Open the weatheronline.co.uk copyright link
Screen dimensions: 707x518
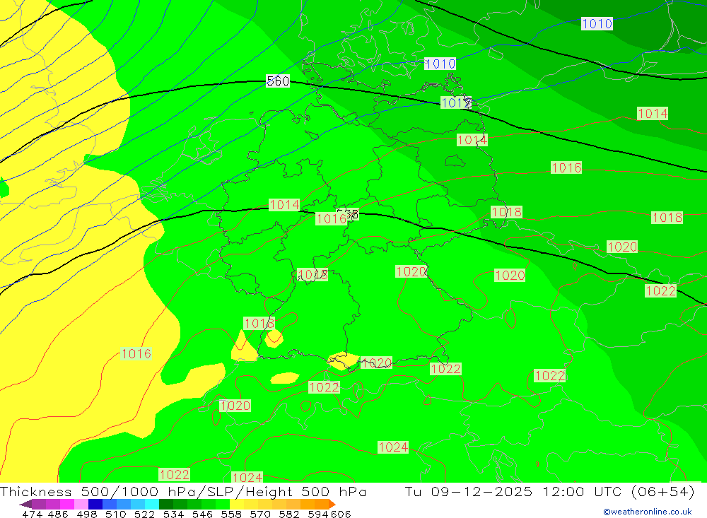coord(647,512)
